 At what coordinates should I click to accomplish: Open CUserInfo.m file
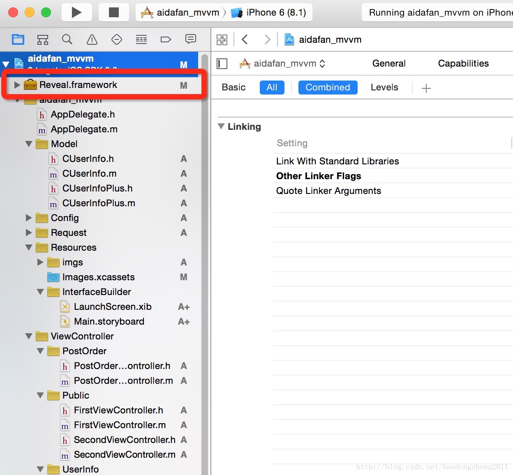coord(89,173)
